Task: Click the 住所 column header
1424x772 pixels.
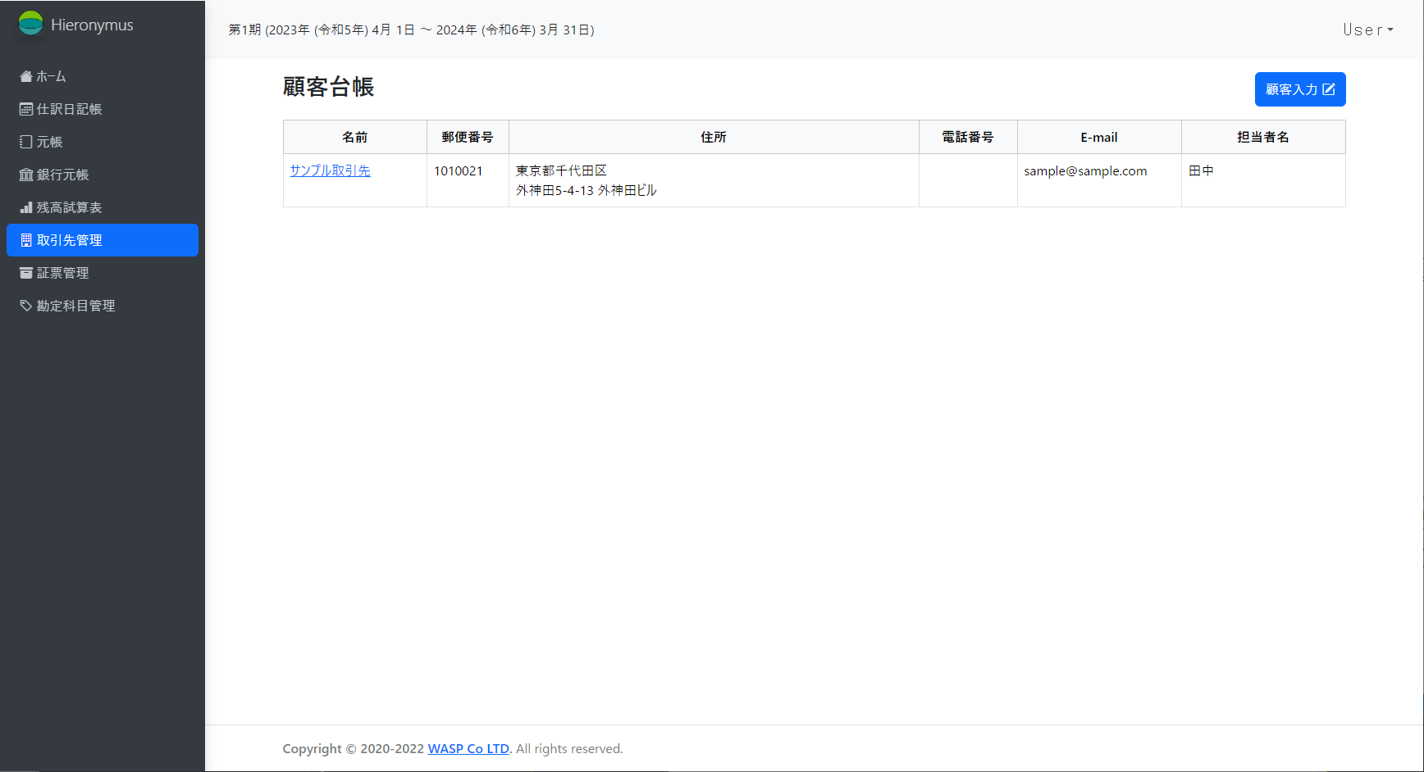Action: (714, 137)
